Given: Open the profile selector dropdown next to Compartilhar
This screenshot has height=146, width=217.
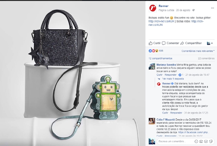Looking at the screenshot, I should pyautogui.click(x=210, y=43).
